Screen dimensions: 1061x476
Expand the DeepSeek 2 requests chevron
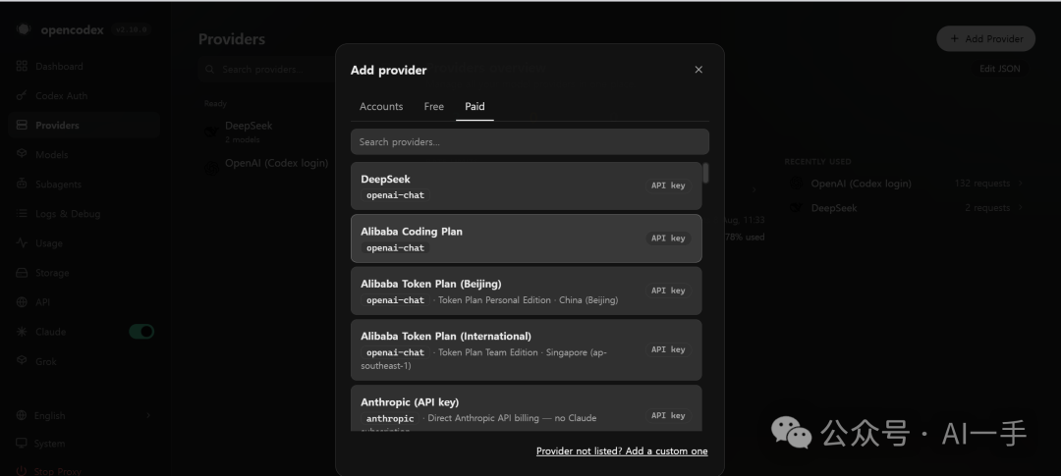click(1021, 207)
